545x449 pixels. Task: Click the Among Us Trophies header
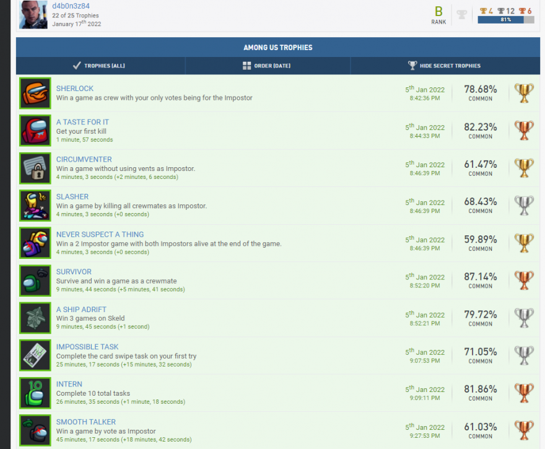(x=277, y=48)
